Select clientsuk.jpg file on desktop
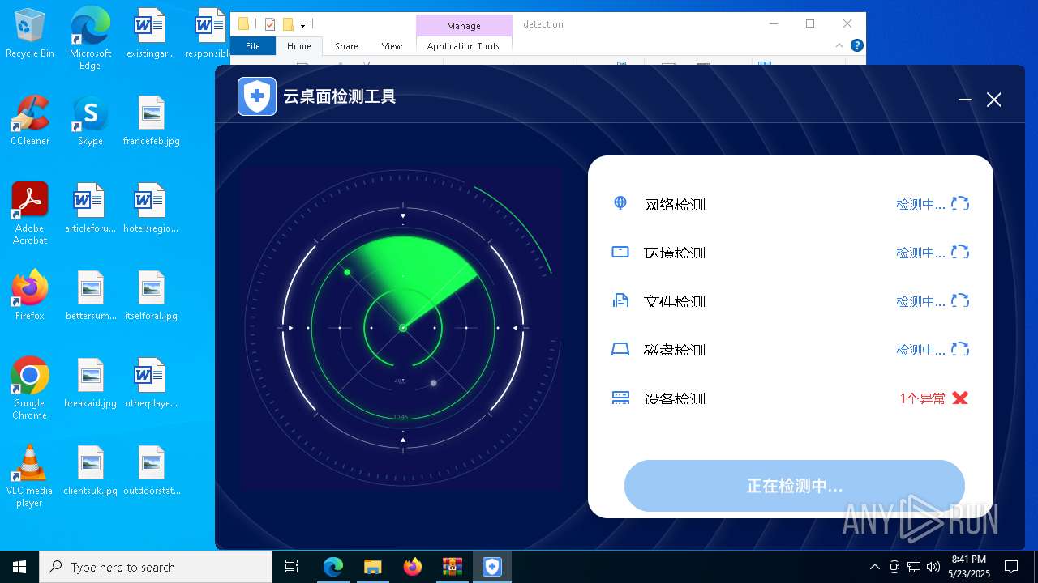This screenshot has height=583, width=1038. [90, 470]
